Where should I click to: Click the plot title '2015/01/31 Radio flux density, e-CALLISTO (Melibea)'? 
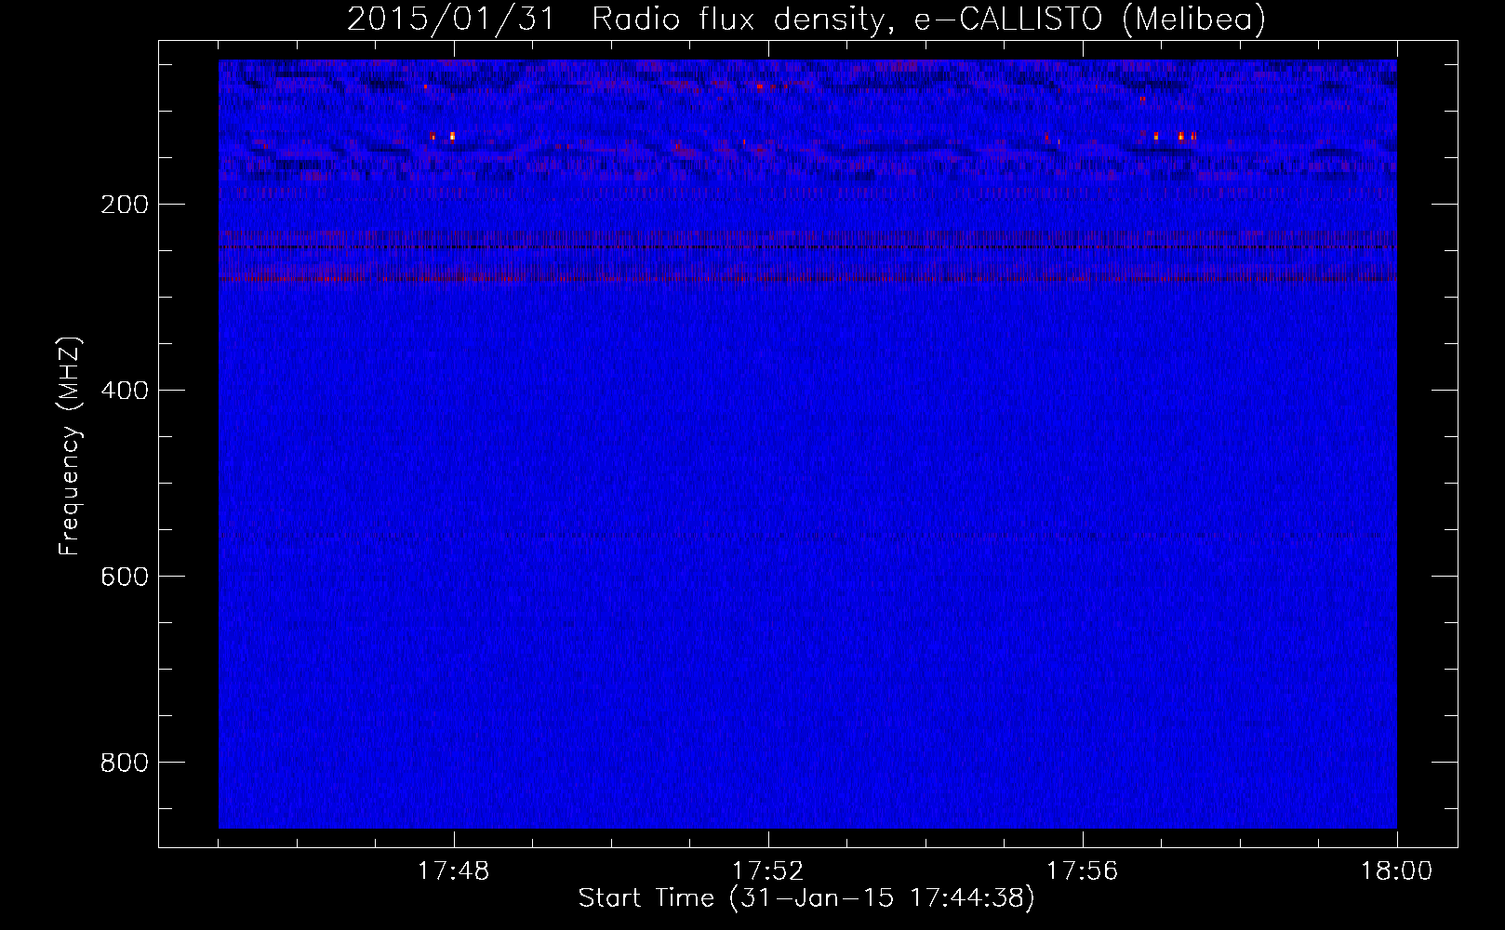(x=806, y=19)
